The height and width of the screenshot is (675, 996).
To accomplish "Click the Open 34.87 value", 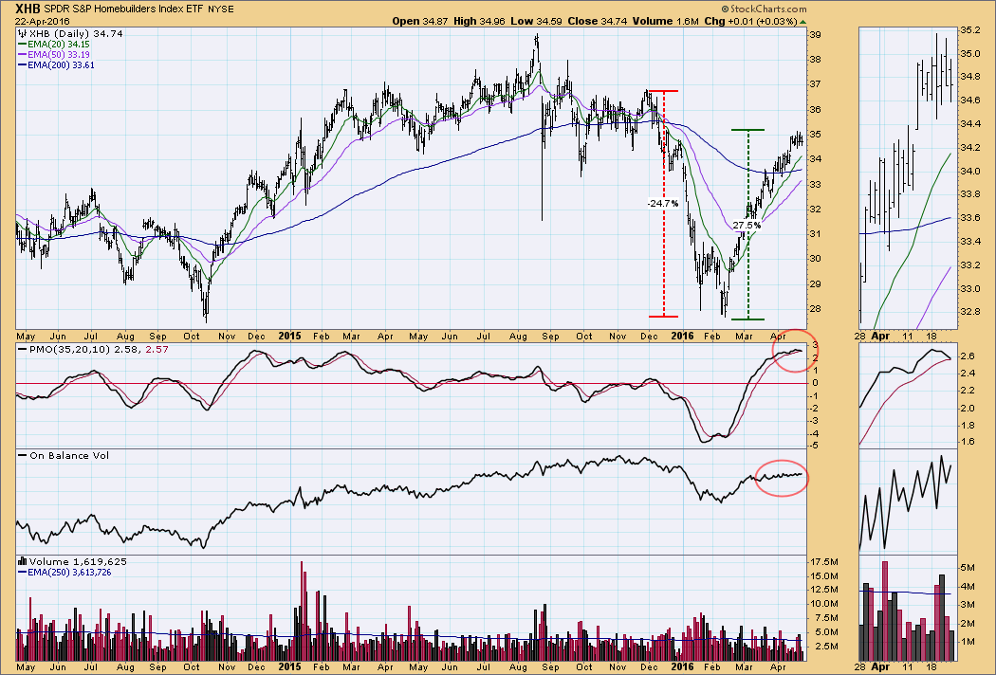I will pyautogui.click(x=421, y=21).
